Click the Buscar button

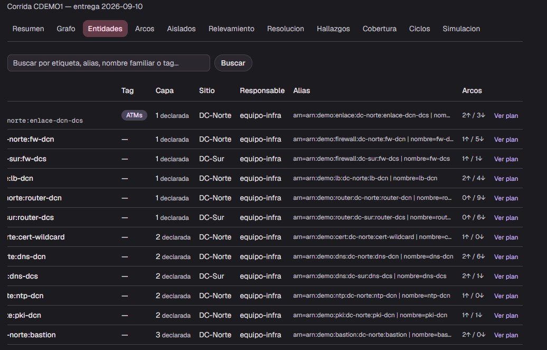point(233,63)
